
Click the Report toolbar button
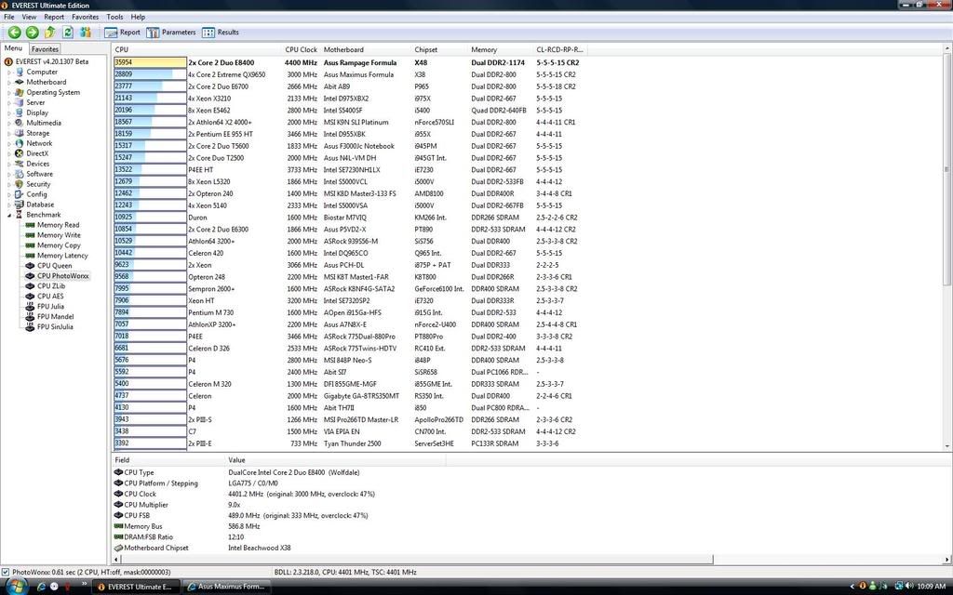tap(122, 33)
